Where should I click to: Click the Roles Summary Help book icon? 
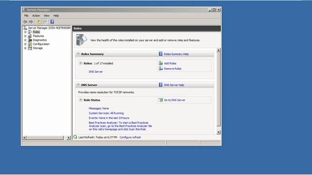tap(160, 54)
